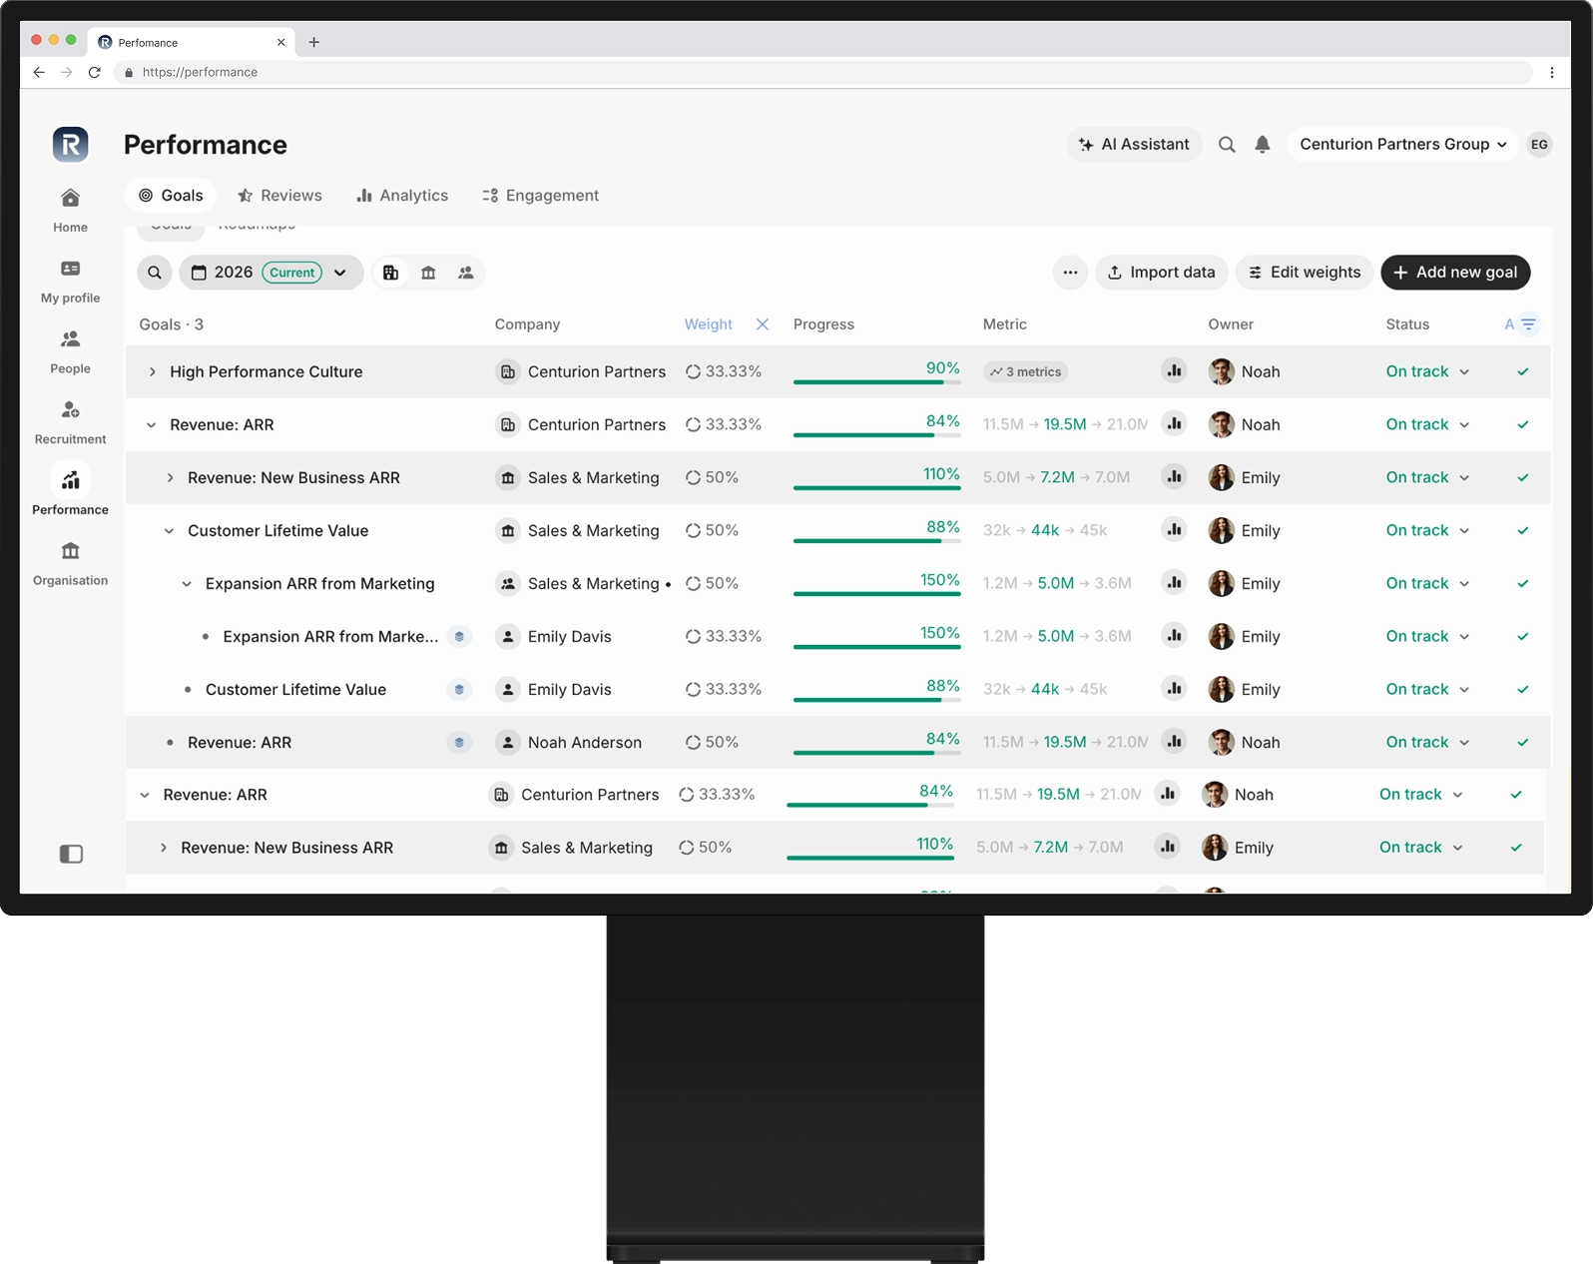The image size is (1593, 1264).
Task: Click layers badge on Revenue: ARR Noah Anderson row
Action: click(459, 742)
